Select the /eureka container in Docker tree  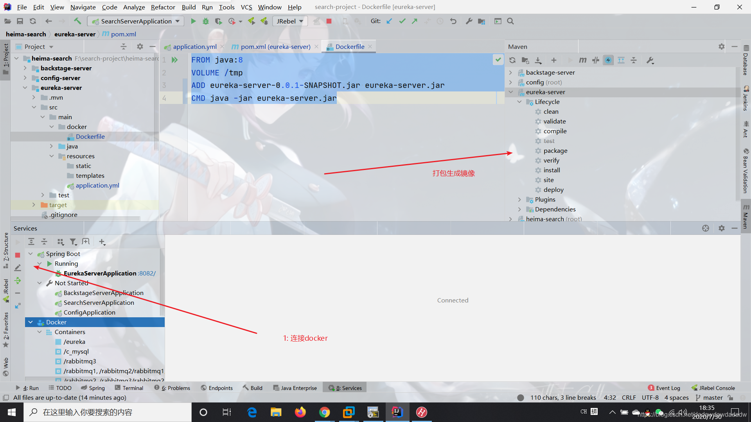[74, 342]
